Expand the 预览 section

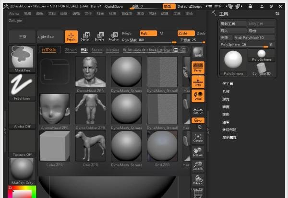pos(226,99)
